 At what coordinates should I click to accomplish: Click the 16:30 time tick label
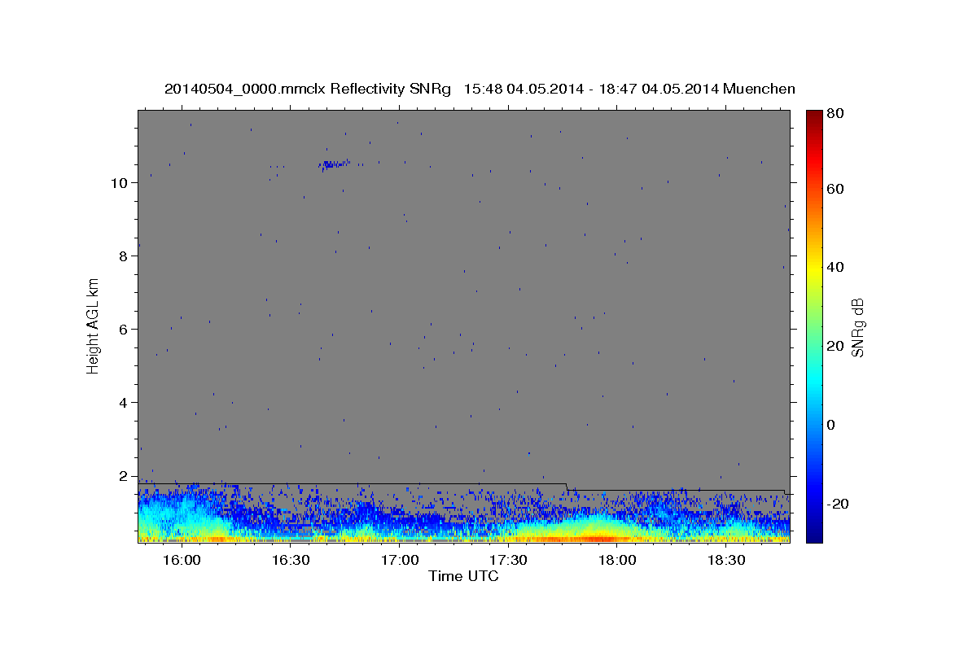coord(291,561)
